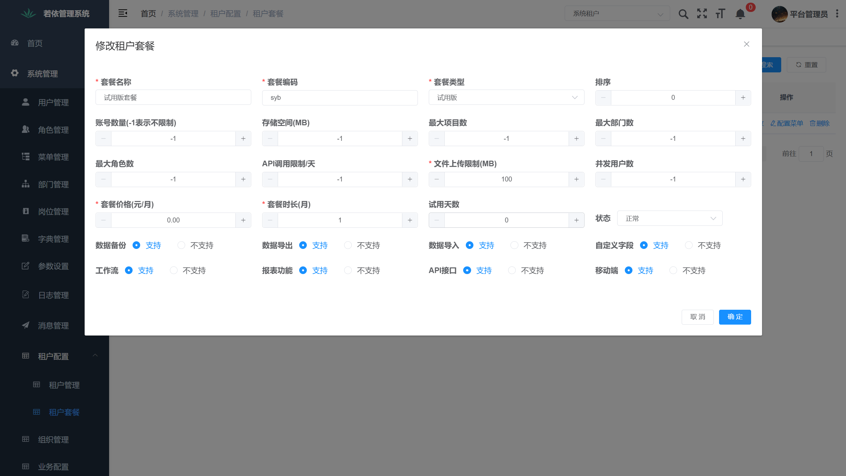Click 系统管理 in the breadcrumb

click(x=183, y=14)
